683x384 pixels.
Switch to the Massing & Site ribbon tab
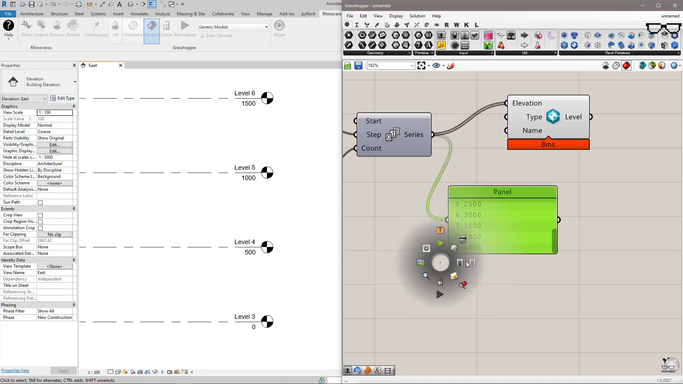(191, 14)
